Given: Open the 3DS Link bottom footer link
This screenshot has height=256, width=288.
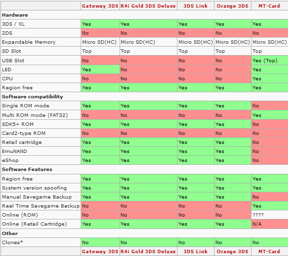Looking at the screenshot, I should (195, 251).
